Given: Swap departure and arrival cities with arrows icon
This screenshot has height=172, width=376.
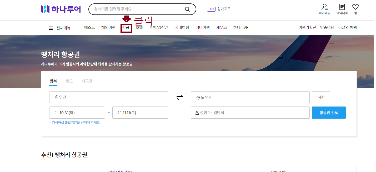Looking at the screenshot, I should 180,97.
